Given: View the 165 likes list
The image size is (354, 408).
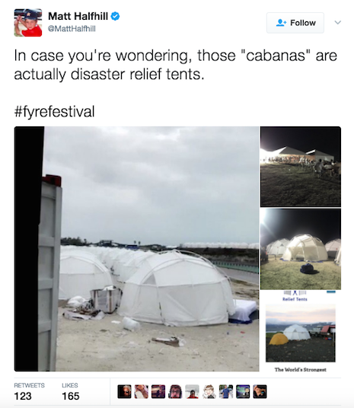Looking at the screenshot, I should click(71, 391).
